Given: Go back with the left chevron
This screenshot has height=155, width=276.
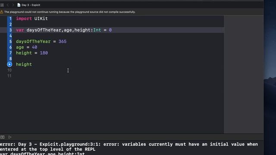Looking at the screenshot, I should pos(8,5).
